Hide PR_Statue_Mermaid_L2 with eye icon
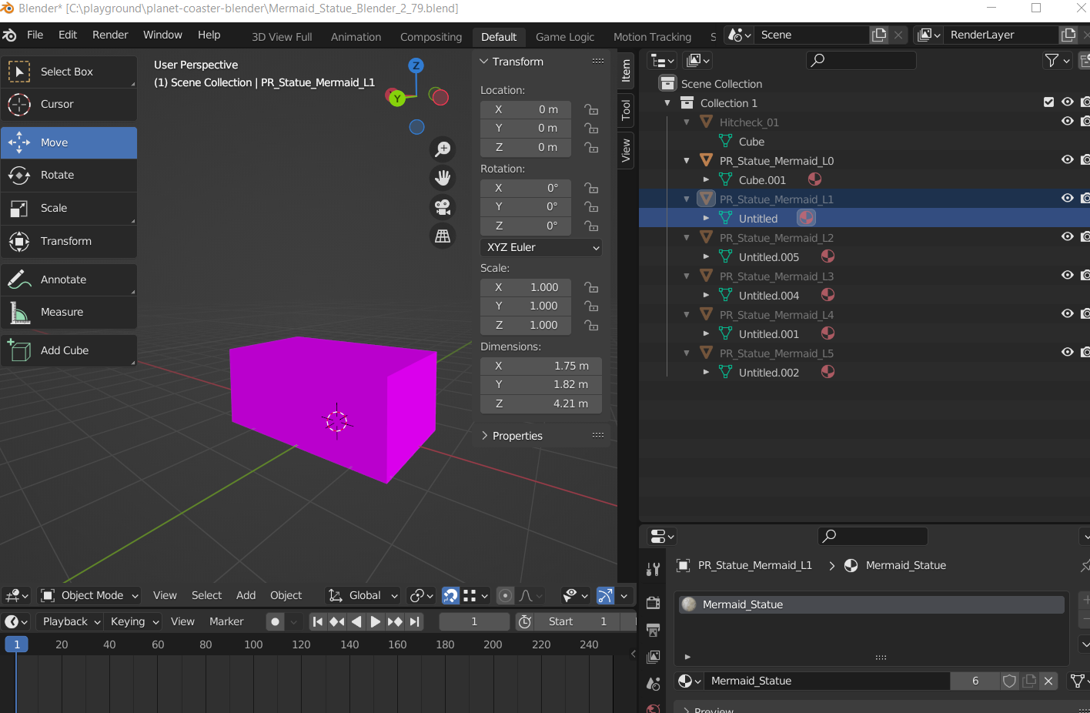This screenshot has width=1090, height=713. 1067,236
